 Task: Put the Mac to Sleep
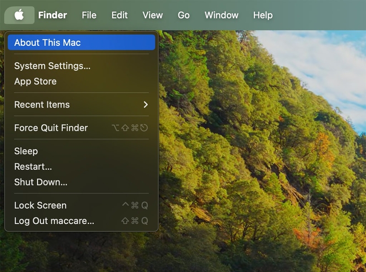(x=81, y=151)
